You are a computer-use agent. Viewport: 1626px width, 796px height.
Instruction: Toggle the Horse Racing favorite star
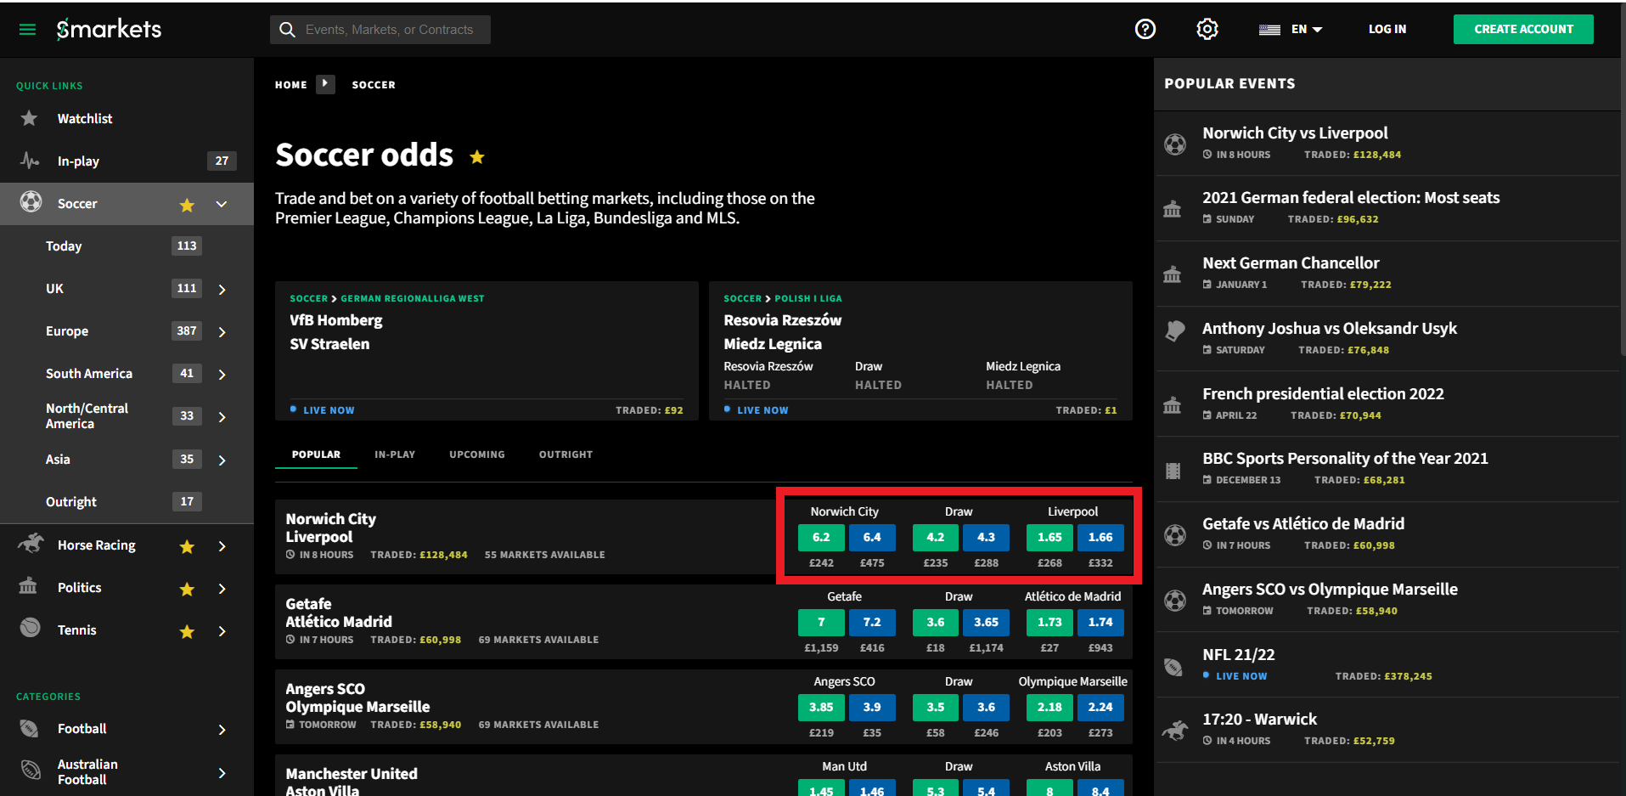(x=187, y=546)
